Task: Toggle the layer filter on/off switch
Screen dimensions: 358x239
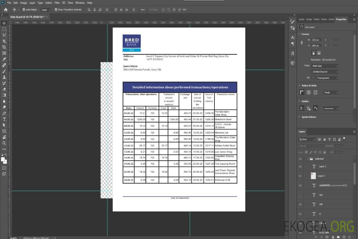Action: click(x=344, y=139)
